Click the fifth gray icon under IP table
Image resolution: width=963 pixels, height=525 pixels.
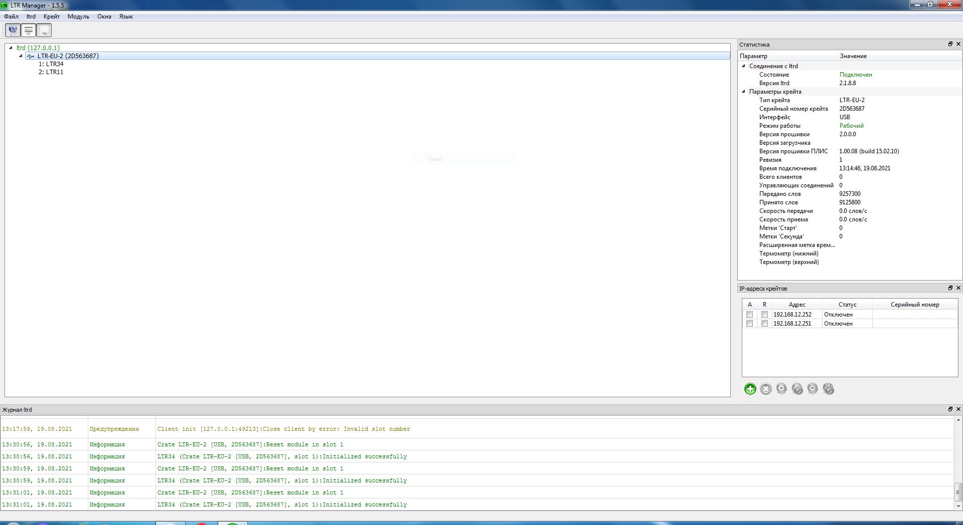tap(813, 389)
